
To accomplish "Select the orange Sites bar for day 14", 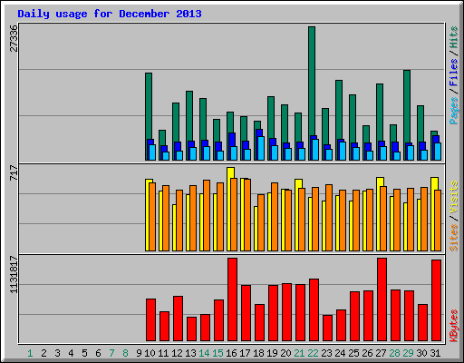I will click(x=207, y=215).
